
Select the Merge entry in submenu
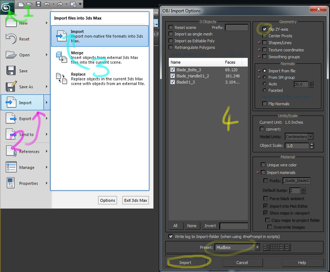100,57
